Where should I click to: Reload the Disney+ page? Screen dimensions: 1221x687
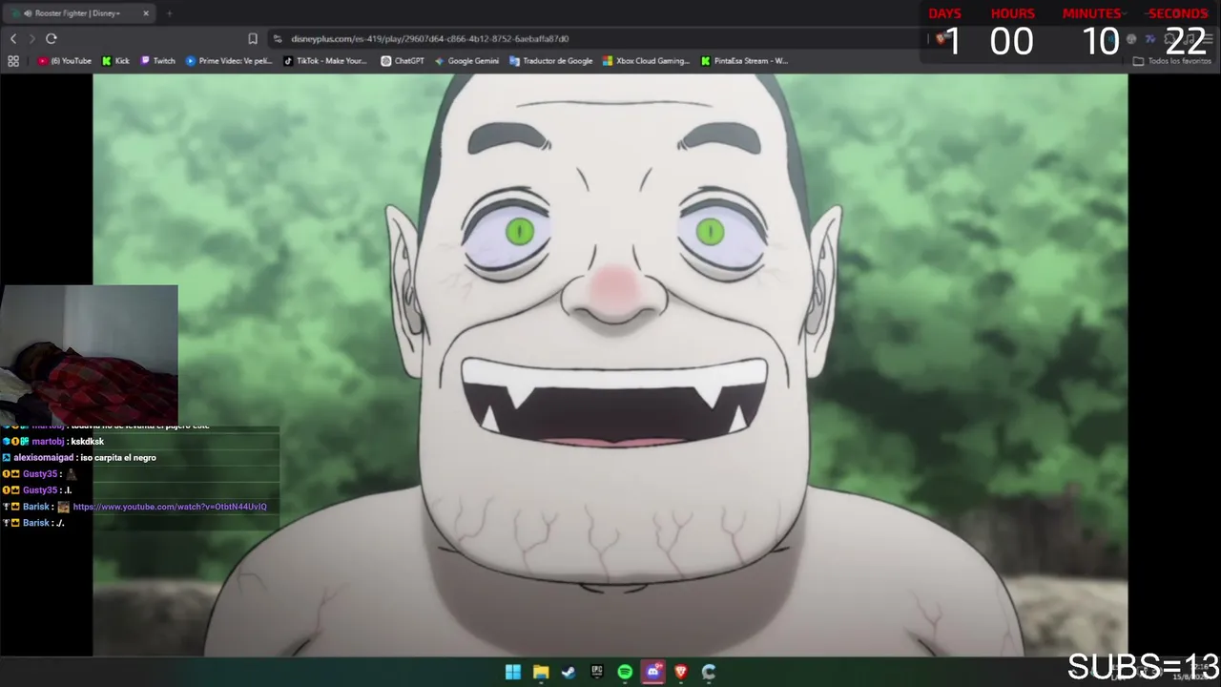[x=52, y=38]
